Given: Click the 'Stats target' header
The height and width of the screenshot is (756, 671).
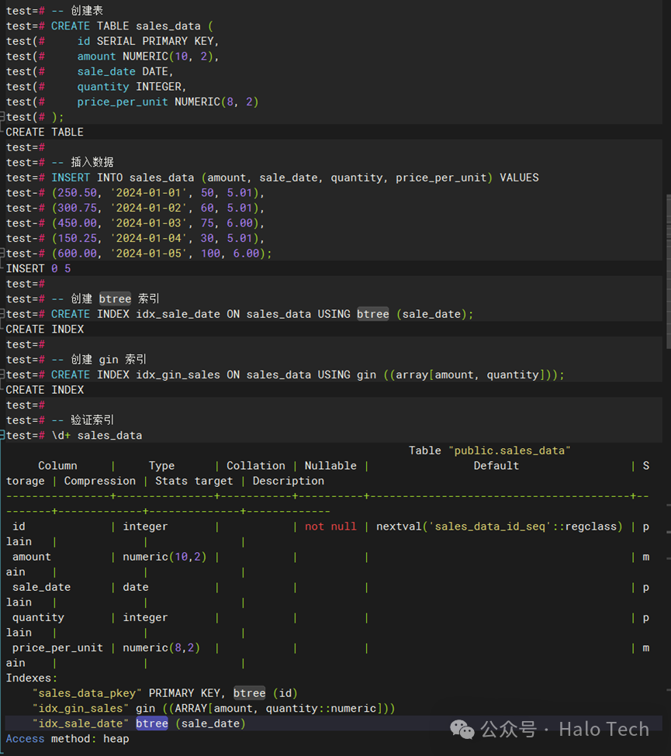Looking at the screenshot, I should [x=194, y=482].
